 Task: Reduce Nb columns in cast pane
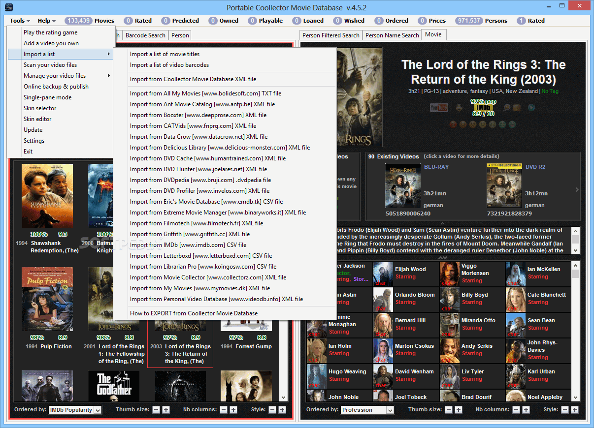click(516, 410)
